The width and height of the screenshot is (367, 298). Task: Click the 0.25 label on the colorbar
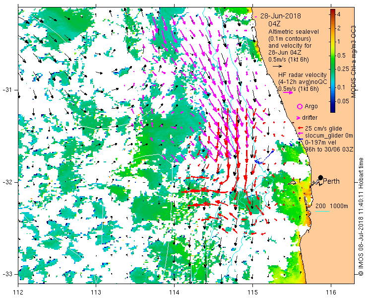(x=343, y=69)
